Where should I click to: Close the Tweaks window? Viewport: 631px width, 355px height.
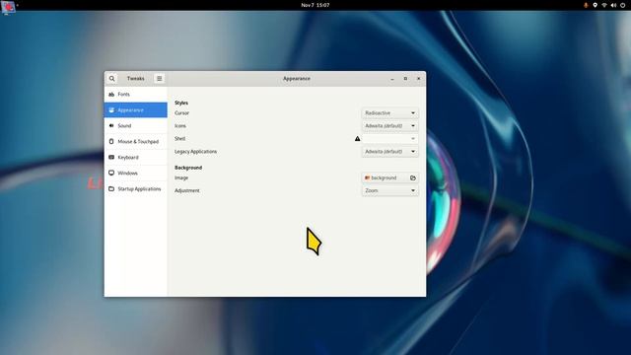(418, 79)
